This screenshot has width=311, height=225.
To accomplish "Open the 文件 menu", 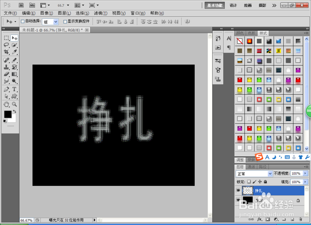I will (10, 13).
